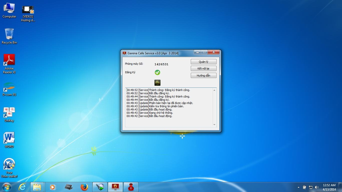
Task: Show hidden system tray icons
Action: (298, 187)
